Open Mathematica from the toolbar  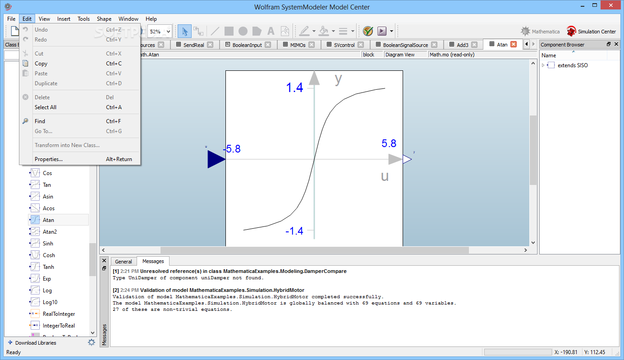[x=540, y=32]
